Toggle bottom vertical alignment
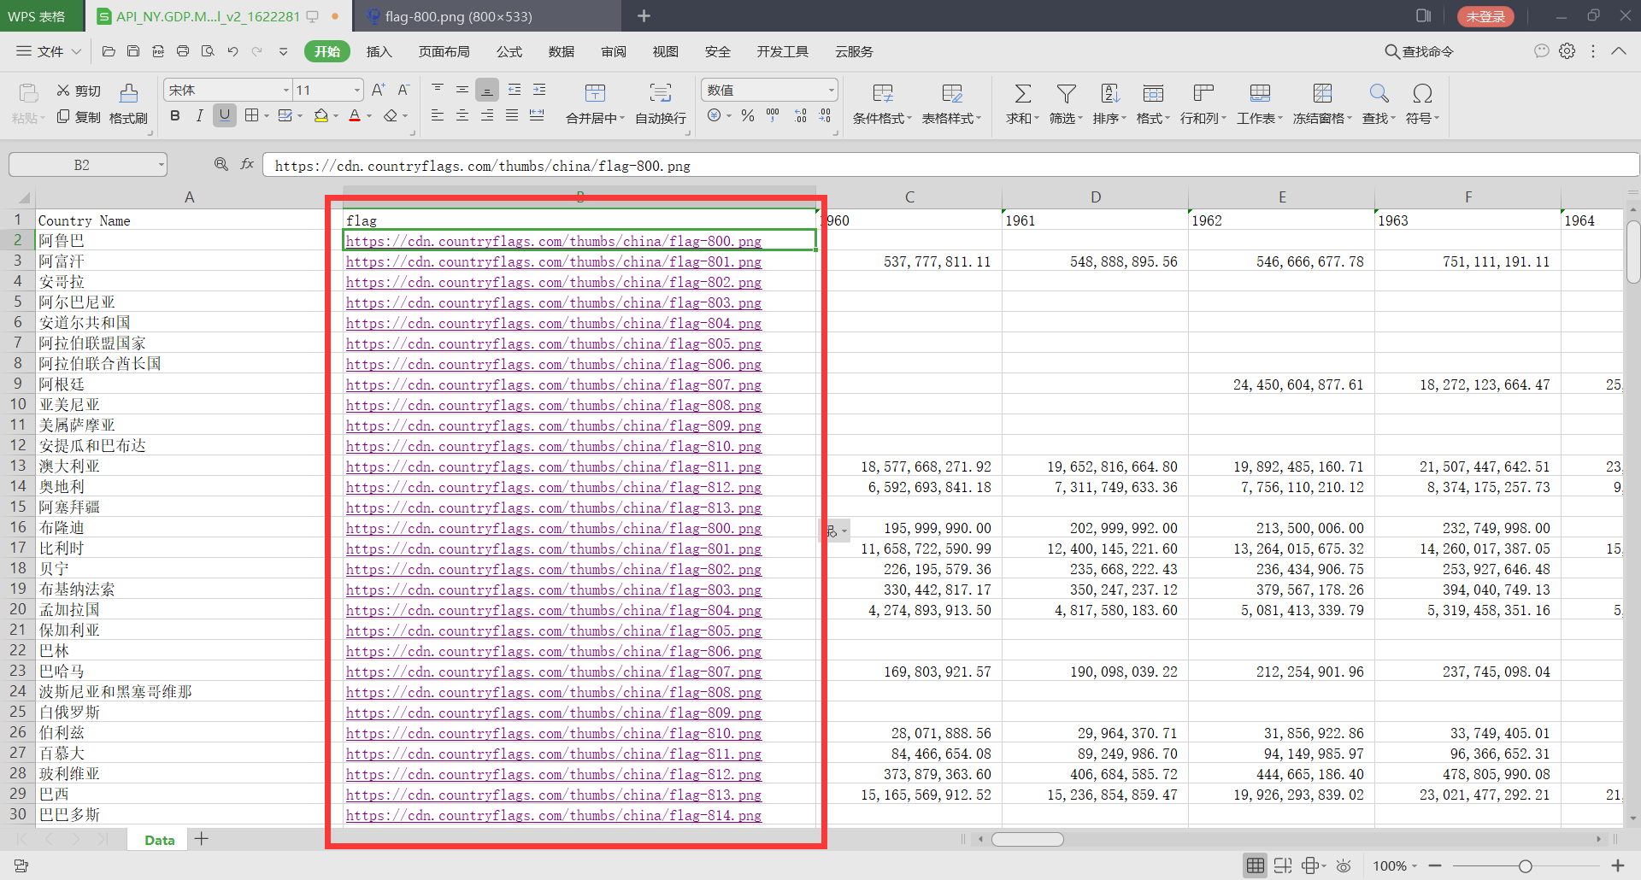1641x880 pixels. coord(487,89)
